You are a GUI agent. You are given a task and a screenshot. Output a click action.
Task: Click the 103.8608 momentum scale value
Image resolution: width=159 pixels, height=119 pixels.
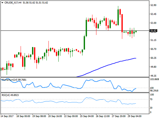point(154,79)
